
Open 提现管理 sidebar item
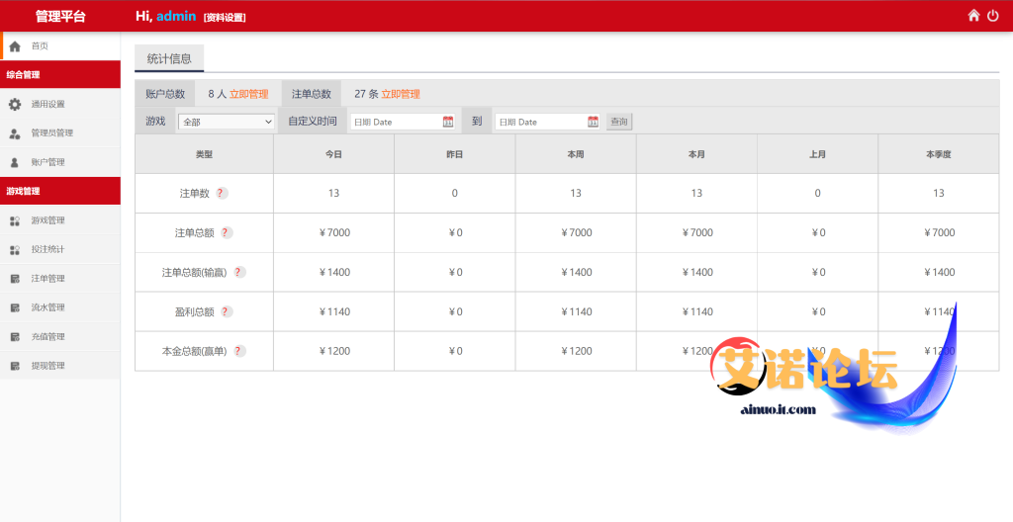pos(47,366)
